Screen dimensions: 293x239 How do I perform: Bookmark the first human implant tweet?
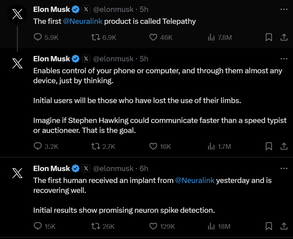269,226
